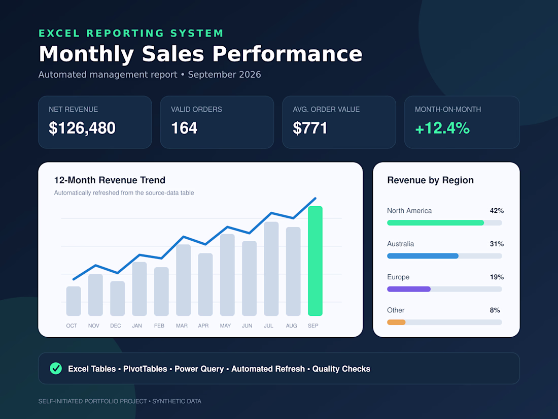
Task: Select the OCT bar in chart
Action: click(x=74, y=301)
